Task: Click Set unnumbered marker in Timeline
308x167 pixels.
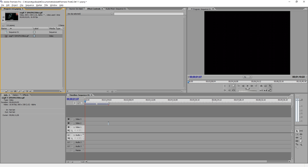Action: pyautogui.click(x=82, y=103)
